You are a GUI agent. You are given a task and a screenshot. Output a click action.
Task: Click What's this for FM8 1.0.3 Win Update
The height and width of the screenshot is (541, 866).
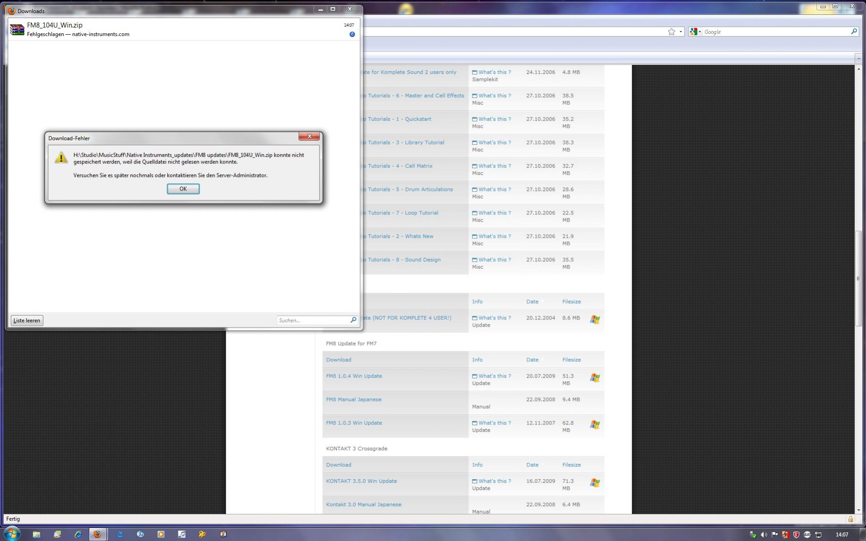[491, 423]
